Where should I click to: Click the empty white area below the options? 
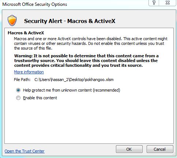89,122
